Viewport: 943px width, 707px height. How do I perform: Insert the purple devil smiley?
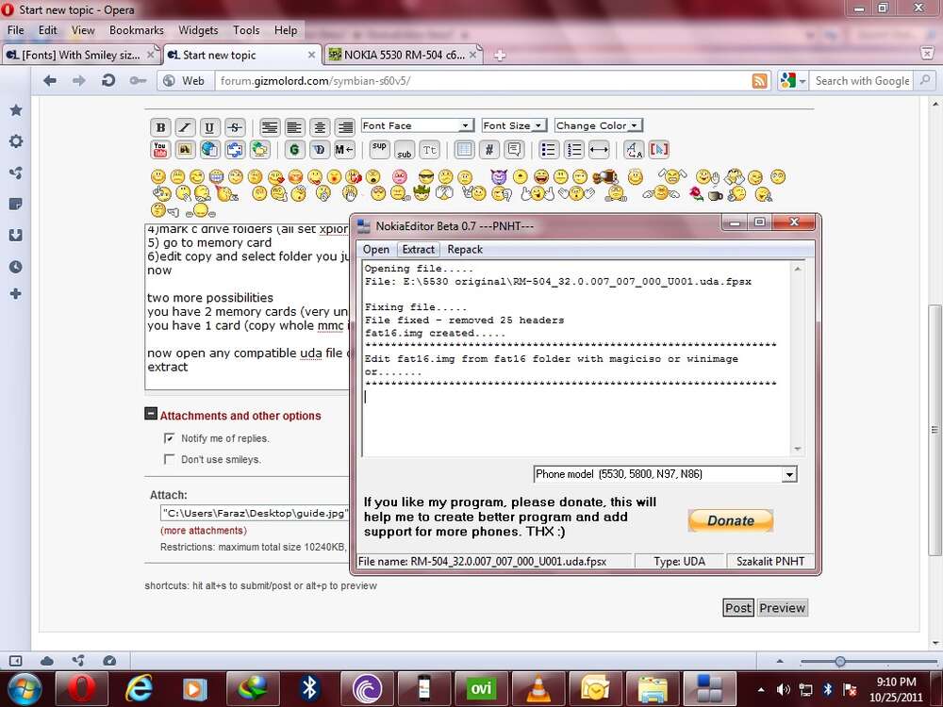pos(499,177)
